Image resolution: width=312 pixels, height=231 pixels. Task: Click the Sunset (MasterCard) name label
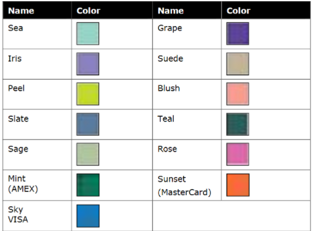point(184,186)
